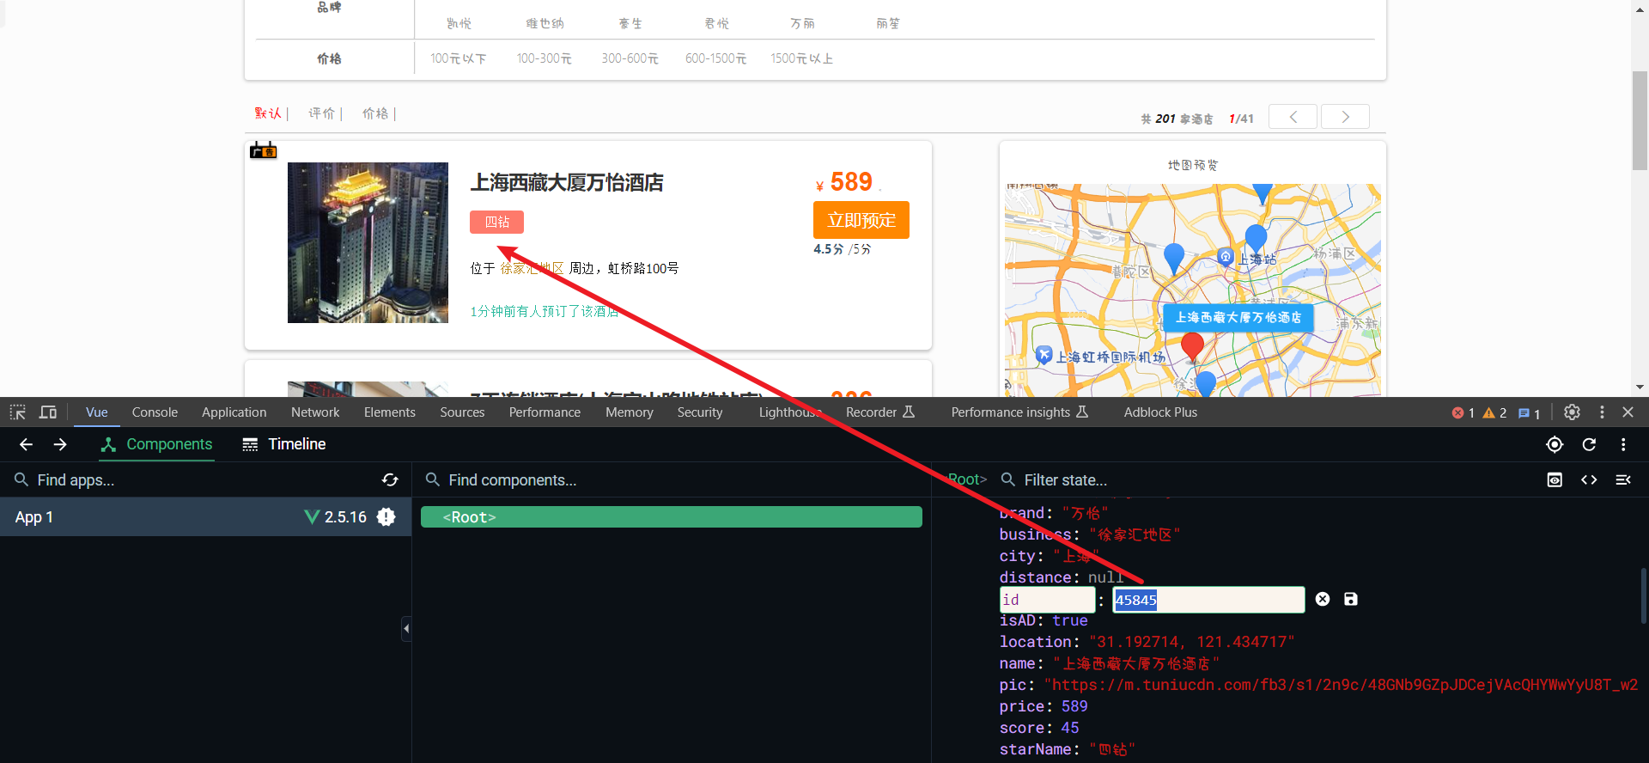Click the red errors count badge

point(1463,413)
